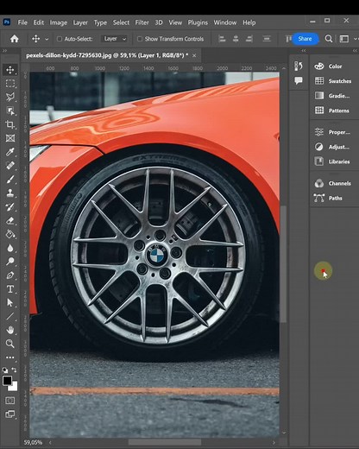The height and width of the screenshot is (449, 359).
Task: Open the Plugins menu
Action: coord(198,22)
